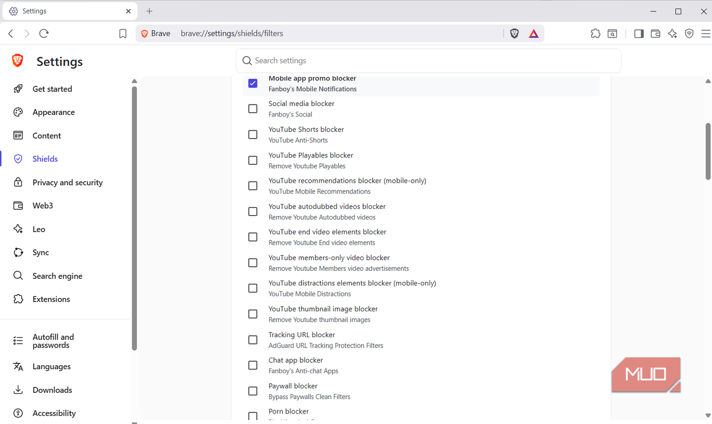Open Languages settings in sidebar
The width and height of the screenshot is (712, 424).
coord(51,366)
